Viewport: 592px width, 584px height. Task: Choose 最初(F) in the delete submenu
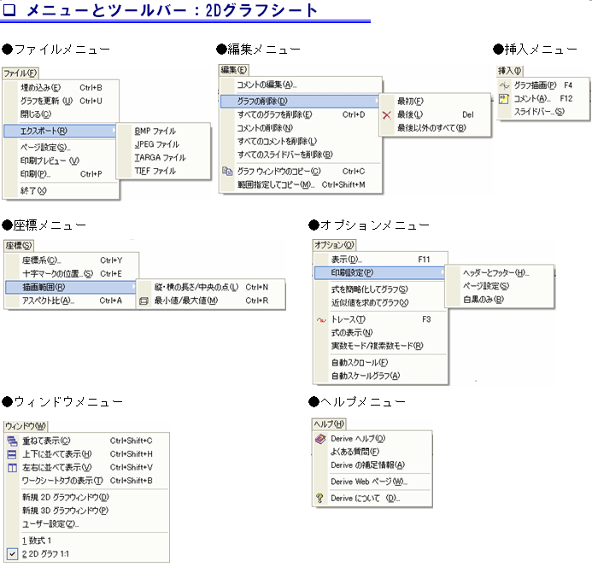[436, 101]
